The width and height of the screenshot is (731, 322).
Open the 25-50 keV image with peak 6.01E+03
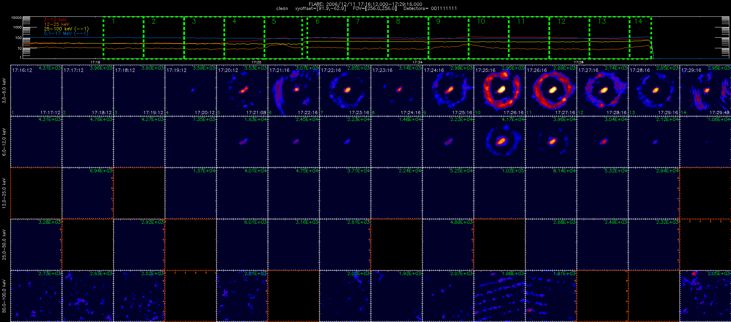pyautogui.click(x=242, y=245)
